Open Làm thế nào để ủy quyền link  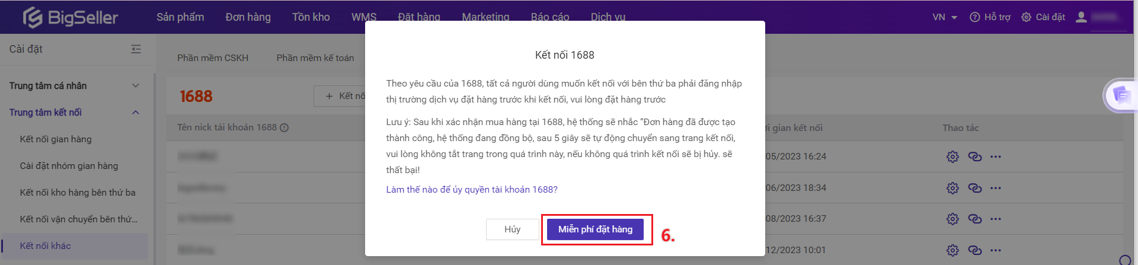[472, 189]
